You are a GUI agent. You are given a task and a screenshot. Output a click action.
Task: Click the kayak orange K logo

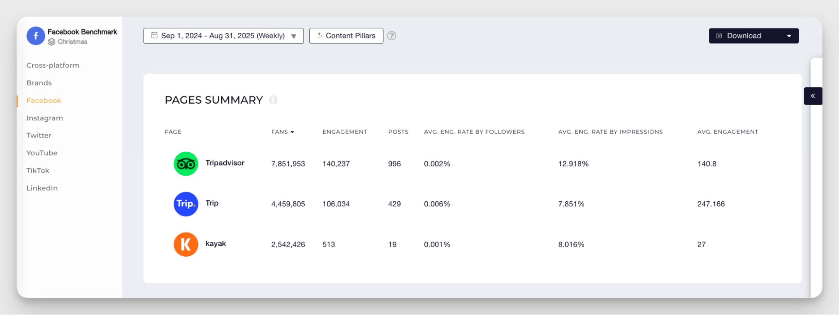point(186,244)
